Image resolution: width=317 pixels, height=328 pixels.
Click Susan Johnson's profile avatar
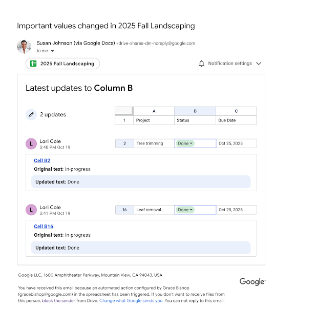click(x=24, y=47)
